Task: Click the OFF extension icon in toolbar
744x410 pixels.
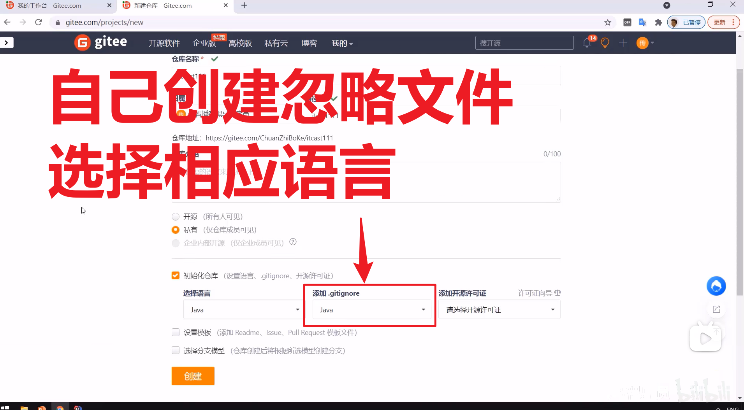Action: 627,22
